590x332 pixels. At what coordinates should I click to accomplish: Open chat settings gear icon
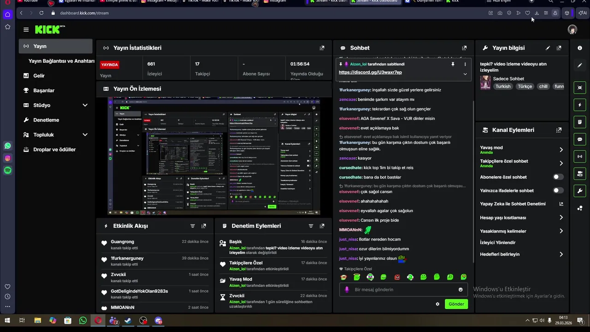click(x=437, y=304)
